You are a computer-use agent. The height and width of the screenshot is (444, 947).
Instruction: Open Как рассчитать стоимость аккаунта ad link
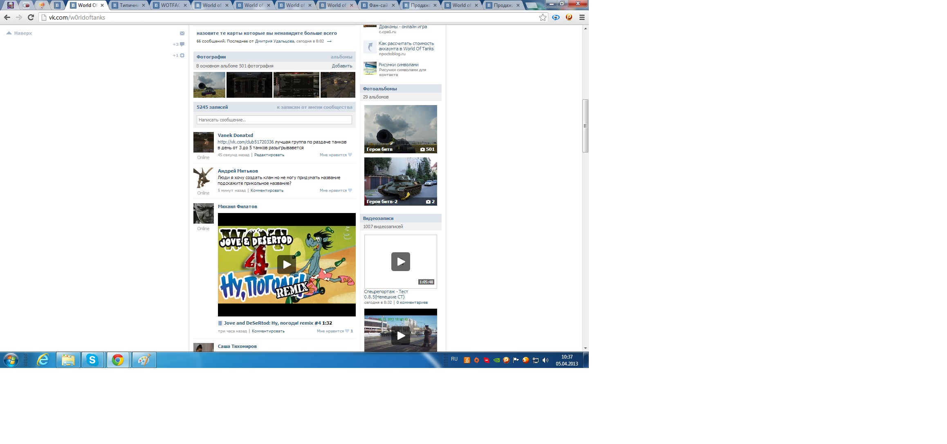point(406,46)
